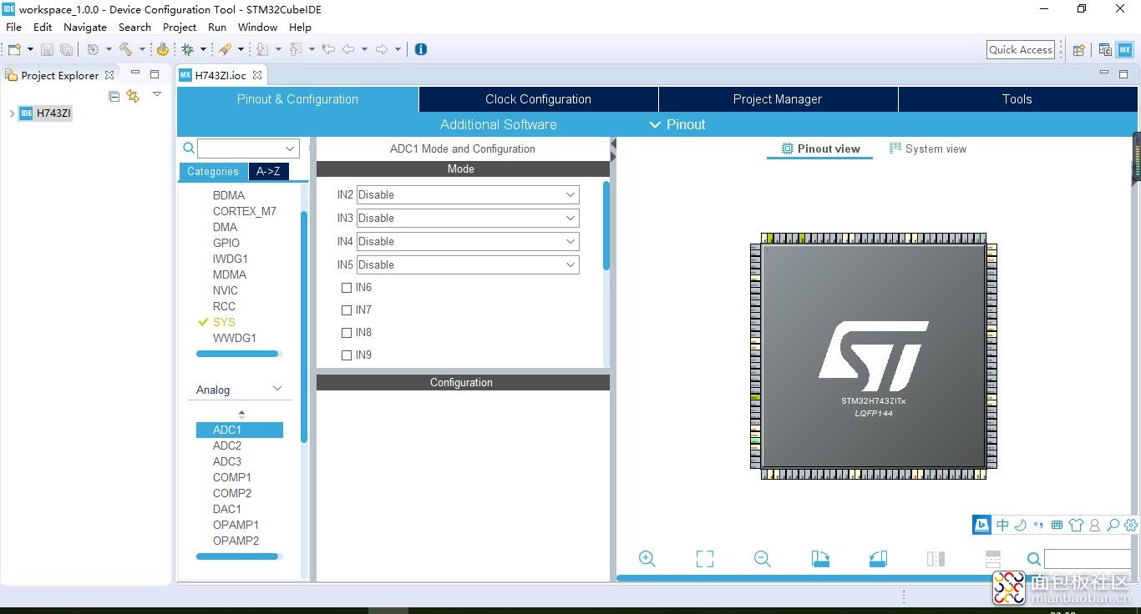1141x614 pixels.
Task: Enable the IN8 checkbox
Action: pos(347,333)
